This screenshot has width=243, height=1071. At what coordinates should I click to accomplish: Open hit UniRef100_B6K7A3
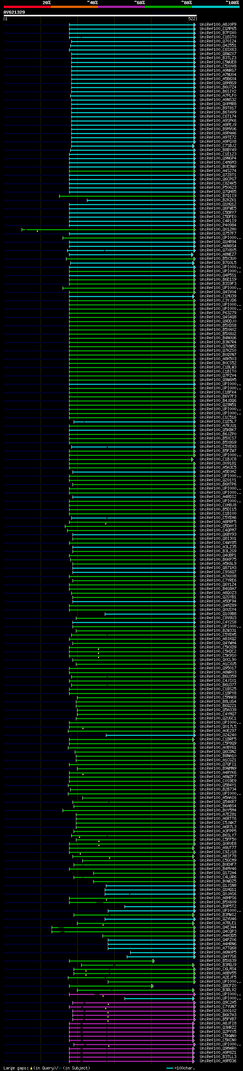[218, 1015]
